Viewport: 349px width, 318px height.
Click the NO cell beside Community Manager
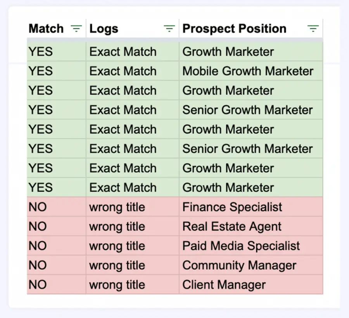tap(57, 265)
